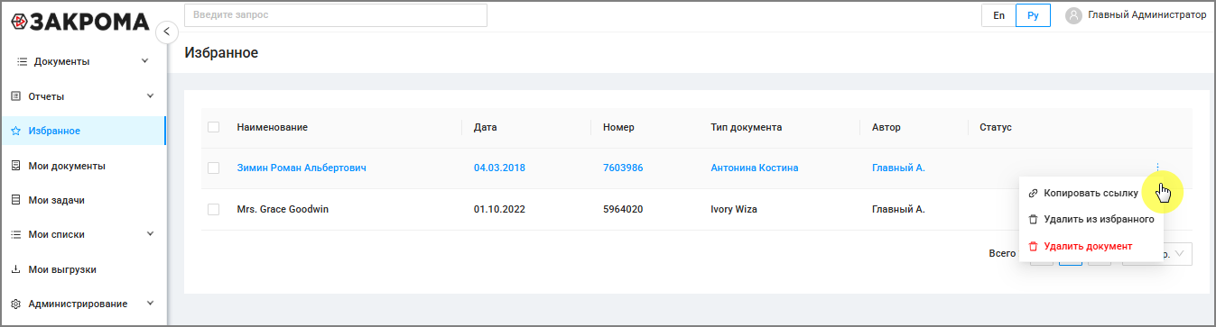Focus the Введите запрос search field
The height and width of the screenshot is (327, 1216).
tap(336, 15)
